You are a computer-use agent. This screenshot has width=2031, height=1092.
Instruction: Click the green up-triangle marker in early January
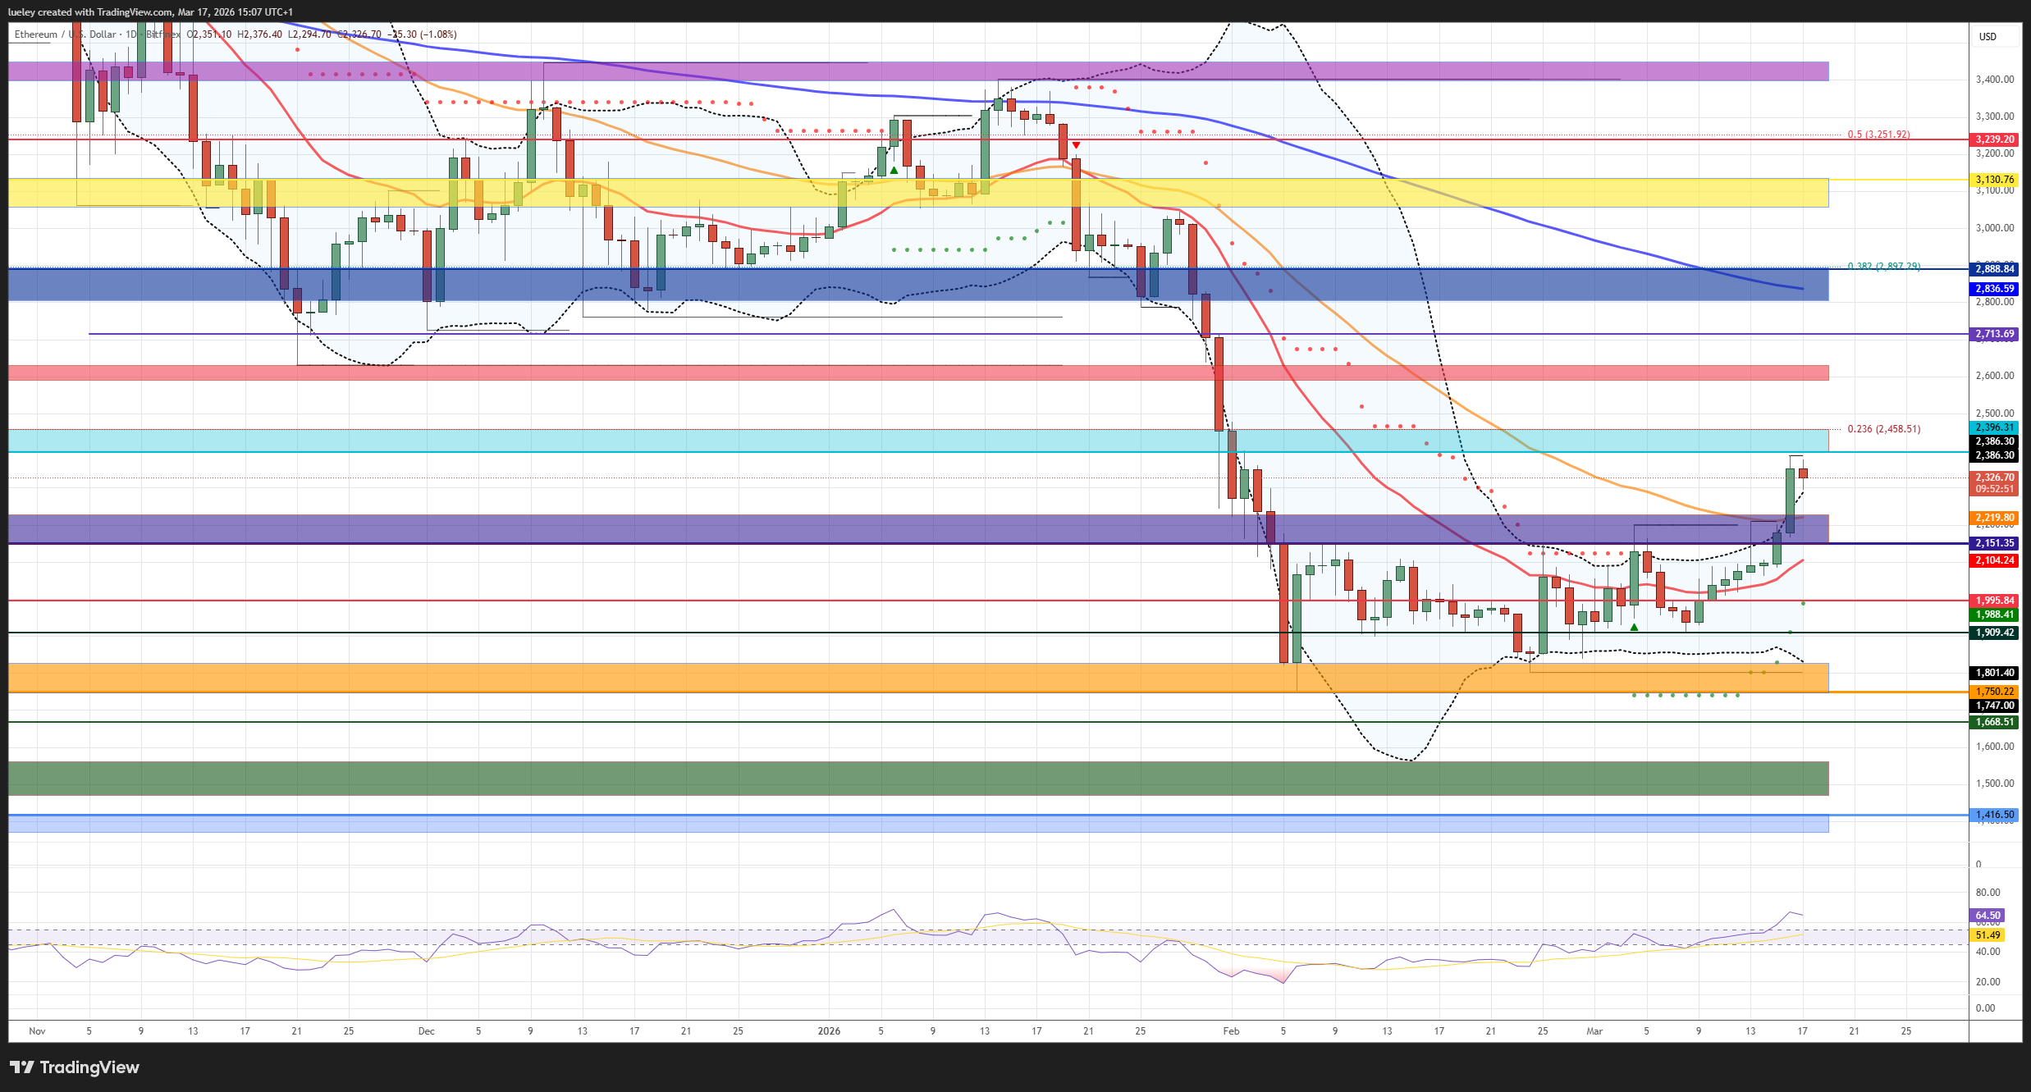point(894,171)
